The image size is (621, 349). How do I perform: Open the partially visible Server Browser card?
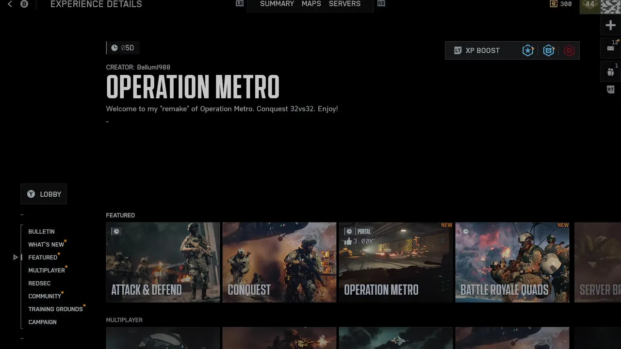(x=598, y=262)
